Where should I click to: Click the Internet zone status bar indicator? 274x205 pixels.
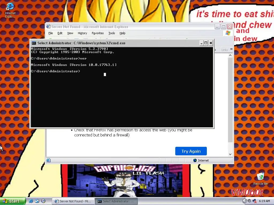[x=201, y=160]
